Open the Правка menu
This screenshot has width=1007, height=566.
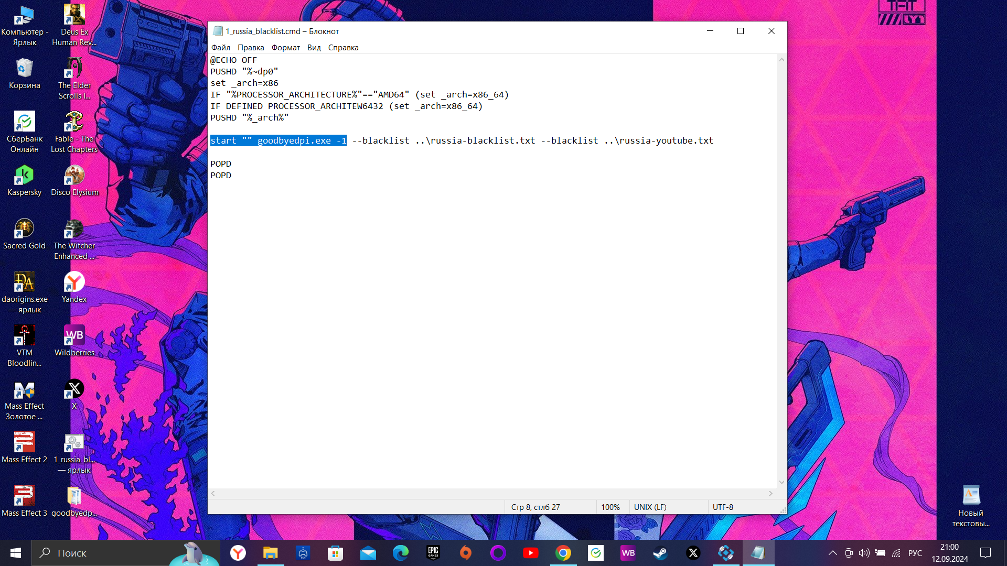point(251,48)
